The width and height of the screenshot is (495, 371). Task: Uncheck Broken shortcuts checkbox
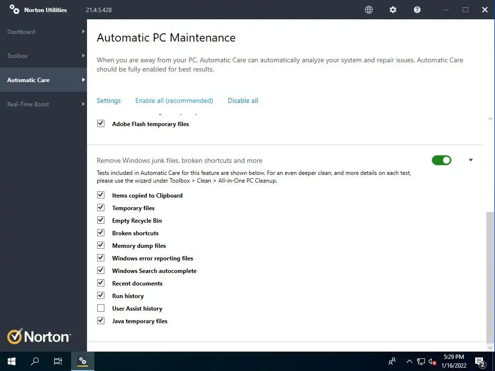pyautogui.click(x=101, y=232)
